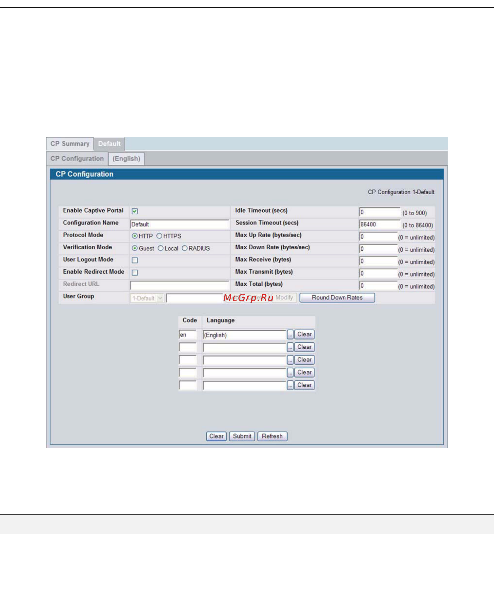Refresh the CP configuration page

point(272,436)
